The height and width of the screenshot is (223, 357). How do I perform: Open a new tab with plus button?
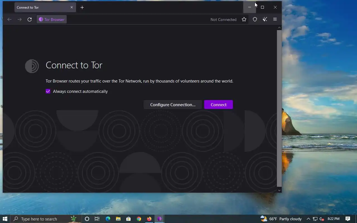82,7
